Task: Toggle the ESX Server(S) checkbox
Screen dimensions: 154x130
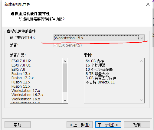Action: (55, 45)
